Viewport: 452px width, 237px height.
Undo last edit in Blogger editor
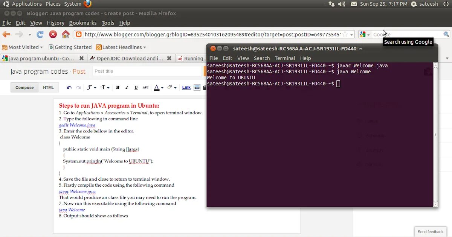pyautogui.click(x=69, y=87)
